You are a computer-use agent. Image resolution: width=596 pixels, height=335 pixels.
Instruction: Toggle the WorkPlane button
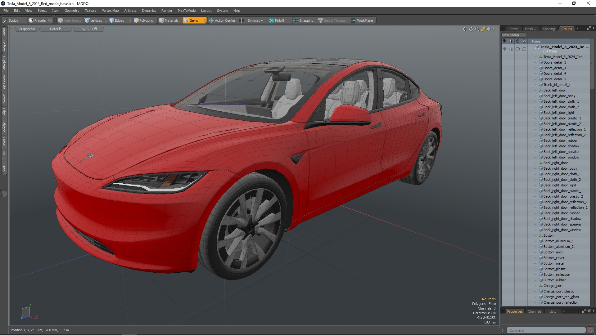(x=362, y=20)
